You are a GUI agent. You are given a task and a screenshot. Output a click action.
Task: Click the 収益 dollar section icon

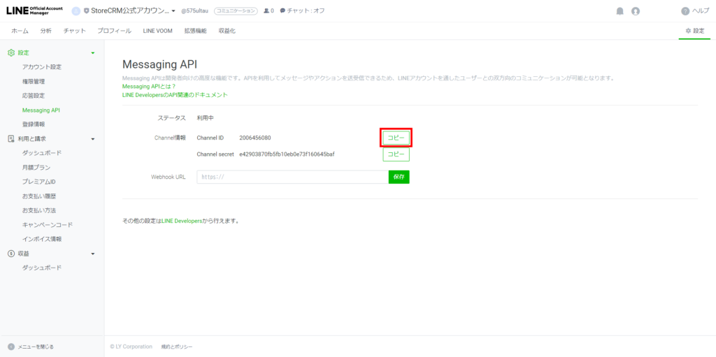(11, 254)
